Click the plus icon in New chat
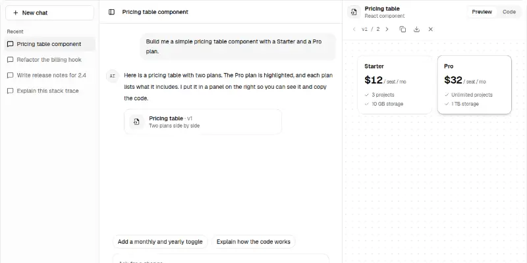The height and width of the screenshot is (263, 527). pyautogui.click(x=15, y=12)
